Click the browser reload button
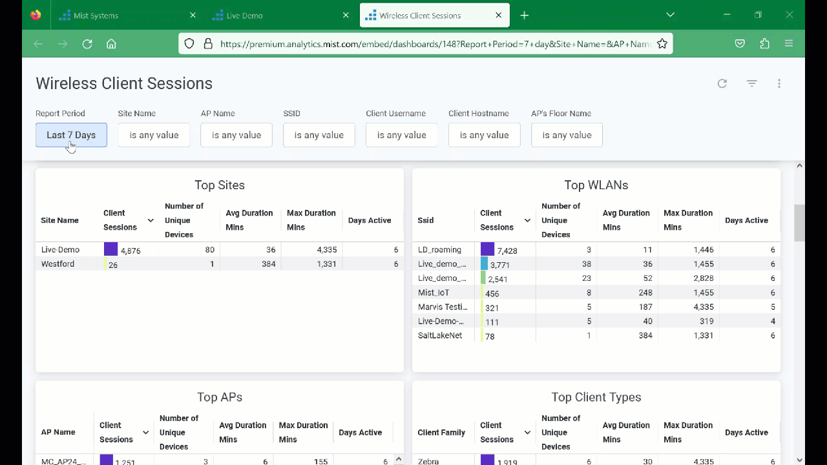 click(x=87, y=44)
